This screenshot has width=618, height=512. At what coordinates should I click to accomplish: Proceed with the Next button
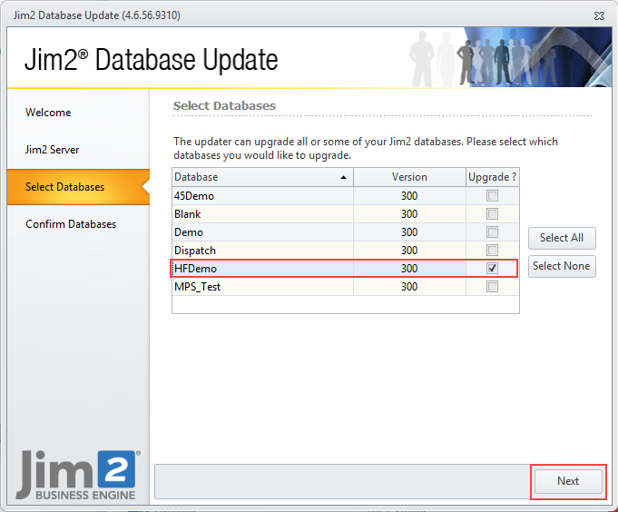tap(568, 481)
